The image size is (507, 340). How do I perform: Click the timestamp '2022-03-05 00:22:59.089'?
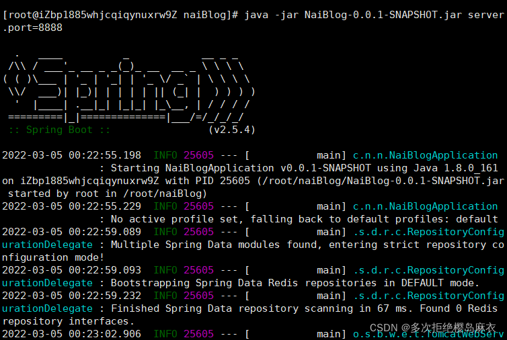click(72, 232)
